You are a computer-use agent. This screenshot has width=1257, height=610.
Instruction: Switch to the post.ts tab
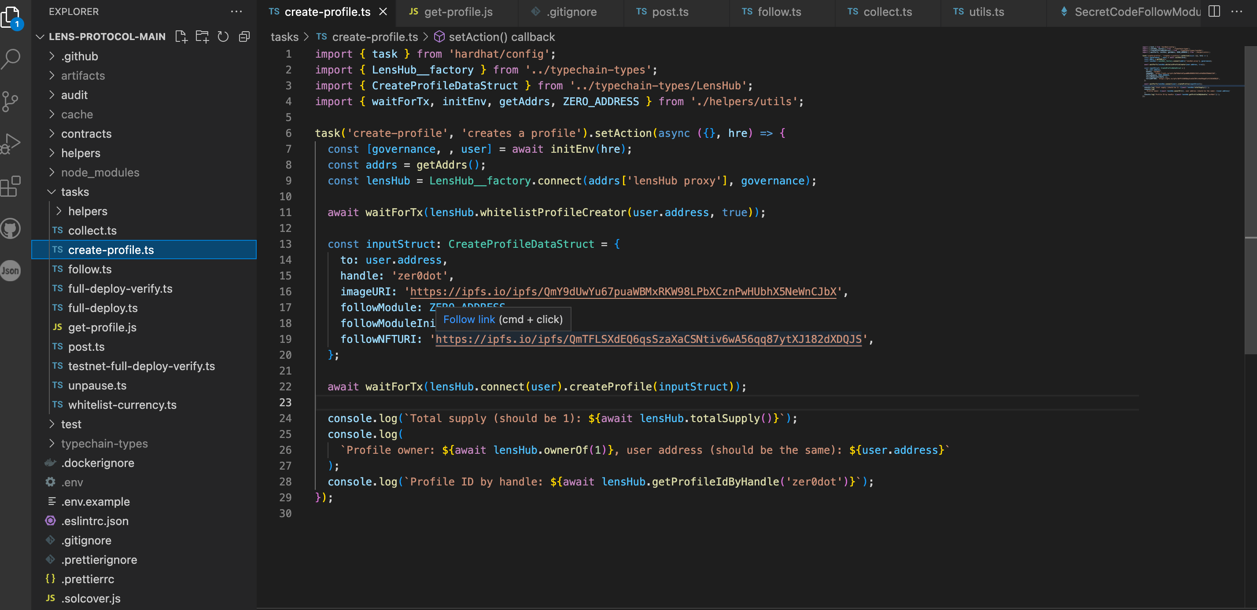(x=671, y=12)
